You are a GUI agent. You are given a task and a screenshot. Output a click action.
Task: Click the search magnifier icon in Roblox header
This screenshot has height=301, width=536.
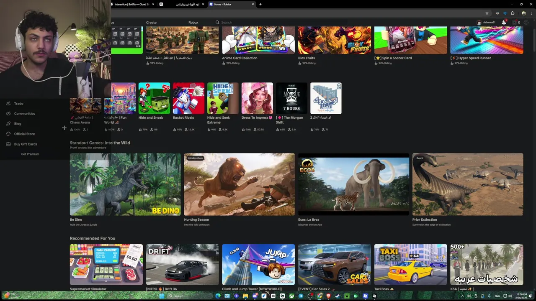coord(217,22)
